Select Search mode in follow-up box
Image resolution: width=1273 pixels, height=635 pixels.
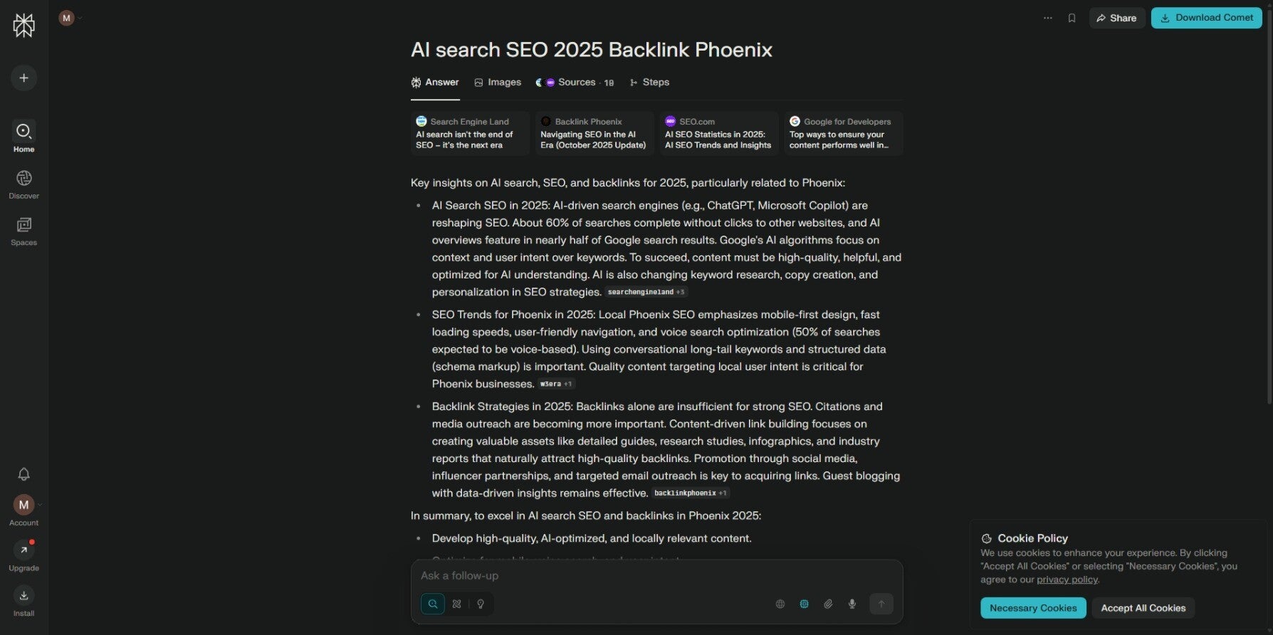433,604
